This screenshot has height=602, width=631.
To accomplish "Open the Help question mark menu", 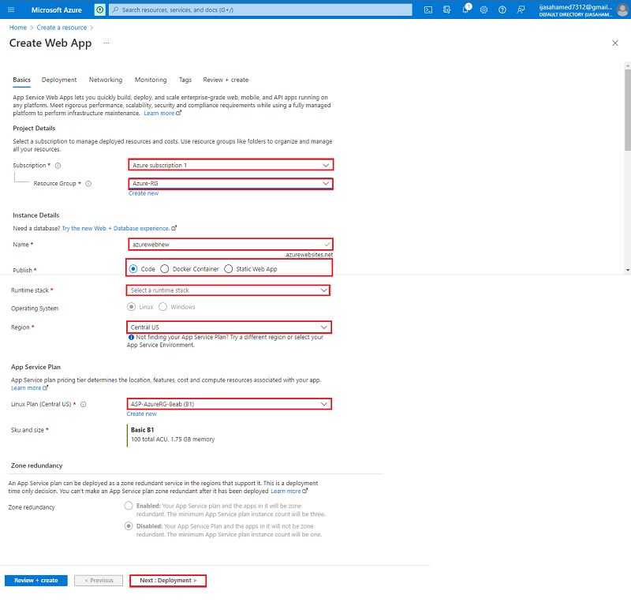I will (502, 9).
